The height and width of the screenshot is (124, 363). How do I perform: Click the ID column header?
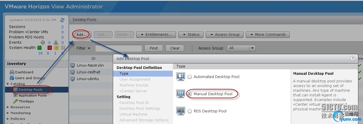coord(93,59)
